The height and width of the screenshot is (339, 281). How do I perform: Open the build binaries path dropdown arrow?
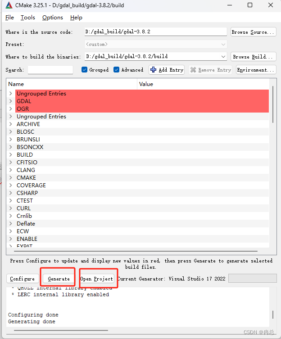pyautogui.click(x=223, y=57)
